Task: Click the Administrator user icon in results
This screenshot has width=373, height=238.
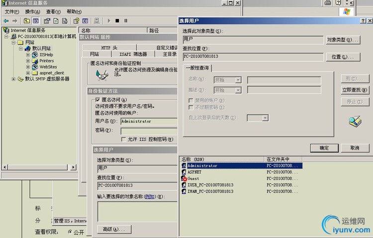Action: tap(184, 165)
